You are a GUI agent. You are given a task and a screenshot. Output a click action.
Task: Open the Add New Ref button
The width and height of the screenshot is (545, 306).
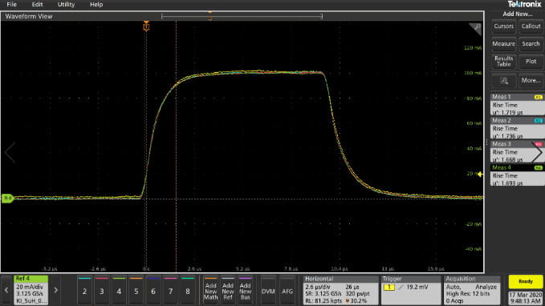pyautogui.click(x=228, y=291)
